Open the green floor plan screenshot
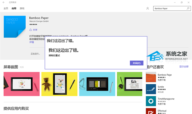The image size is (192, 114). [130, 84]
